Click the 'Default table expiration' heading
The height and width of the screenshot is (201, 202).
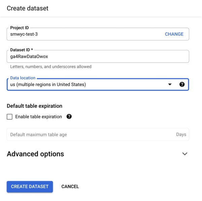tap(34, 106)
